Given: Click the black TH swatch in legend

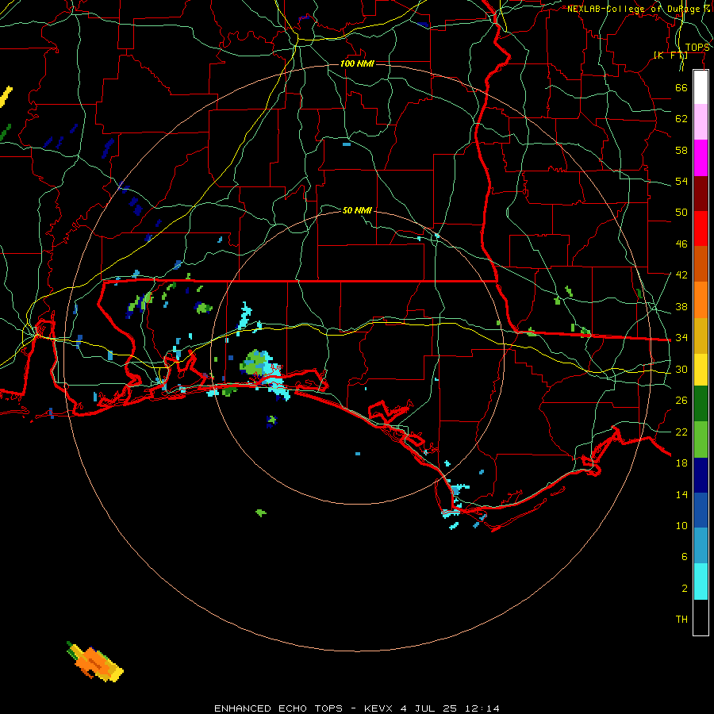Looking at the screenshot, I should click(701, 617).
